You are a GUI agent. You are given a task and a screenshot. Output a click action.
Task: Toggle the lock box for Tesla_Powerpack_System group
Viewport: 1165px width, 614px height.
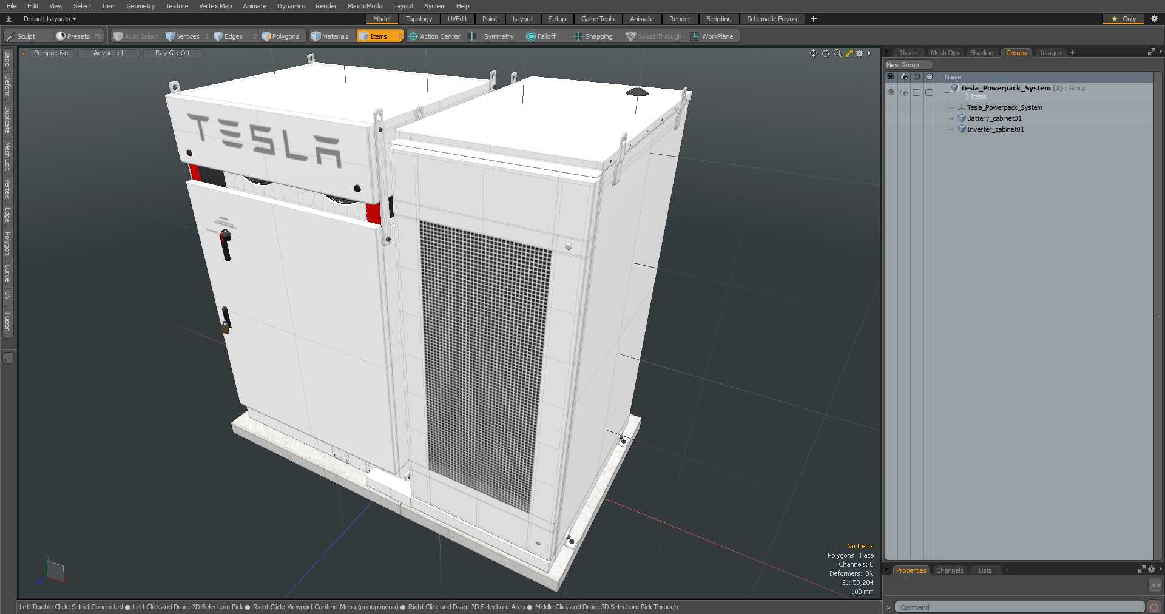tap(917, 93)
